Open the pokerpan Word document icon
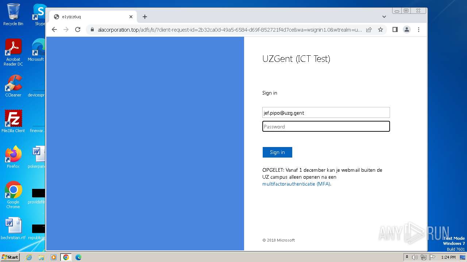The height and width of the screenshot is (262, 467). tap(37, 157)
